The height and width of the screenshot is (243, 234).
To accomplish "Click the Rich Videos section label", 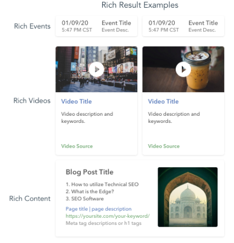I will 32,100.
